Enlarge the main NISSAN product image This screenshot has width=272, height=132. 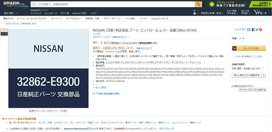coord(48,69)
